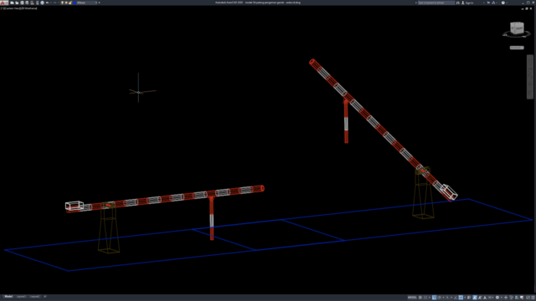Click the MODEL space status bar button

[x=412, y=298]
